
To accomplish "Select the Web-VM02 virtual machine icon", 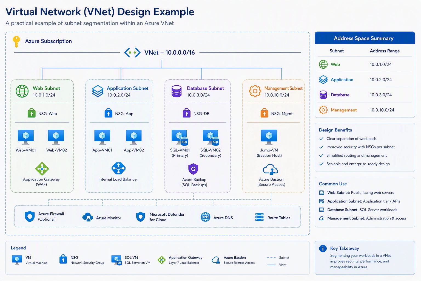I will [x=56, y=137].
